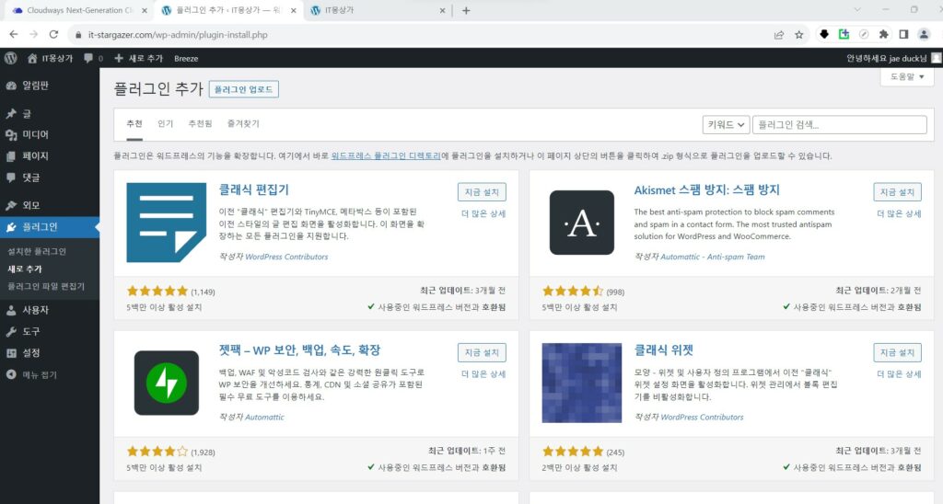Switch to IT몽상가 browser tab
943x504 pixels.
(378, 10)
